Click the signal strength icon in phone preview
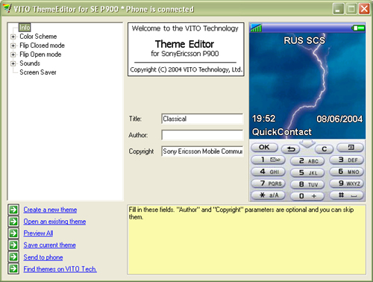The height and width of the screenshot is (282, 373). coord(256,28)
